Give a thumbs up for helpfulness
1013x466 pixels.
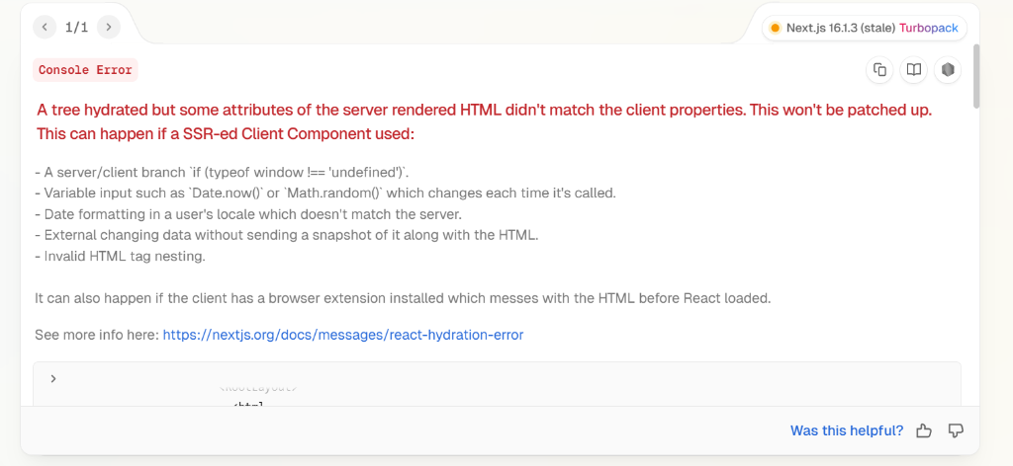[924, 430]
